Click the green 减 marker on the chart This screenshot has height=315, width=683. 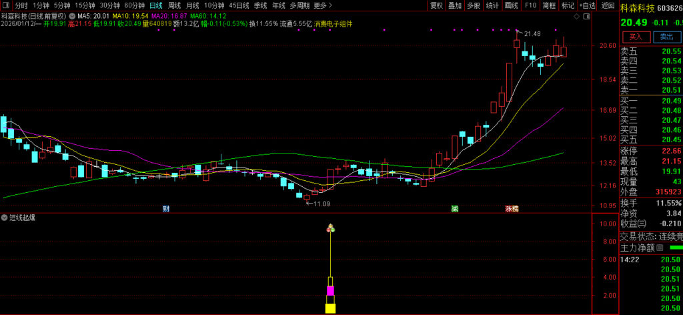click(x=454, y=209)
